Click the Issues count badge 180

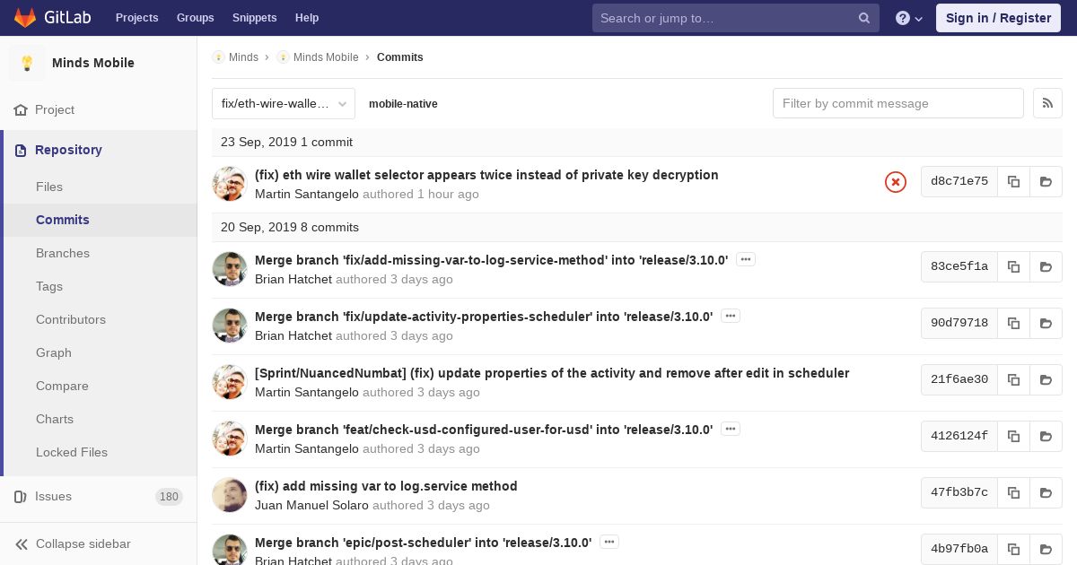[169, 497]
